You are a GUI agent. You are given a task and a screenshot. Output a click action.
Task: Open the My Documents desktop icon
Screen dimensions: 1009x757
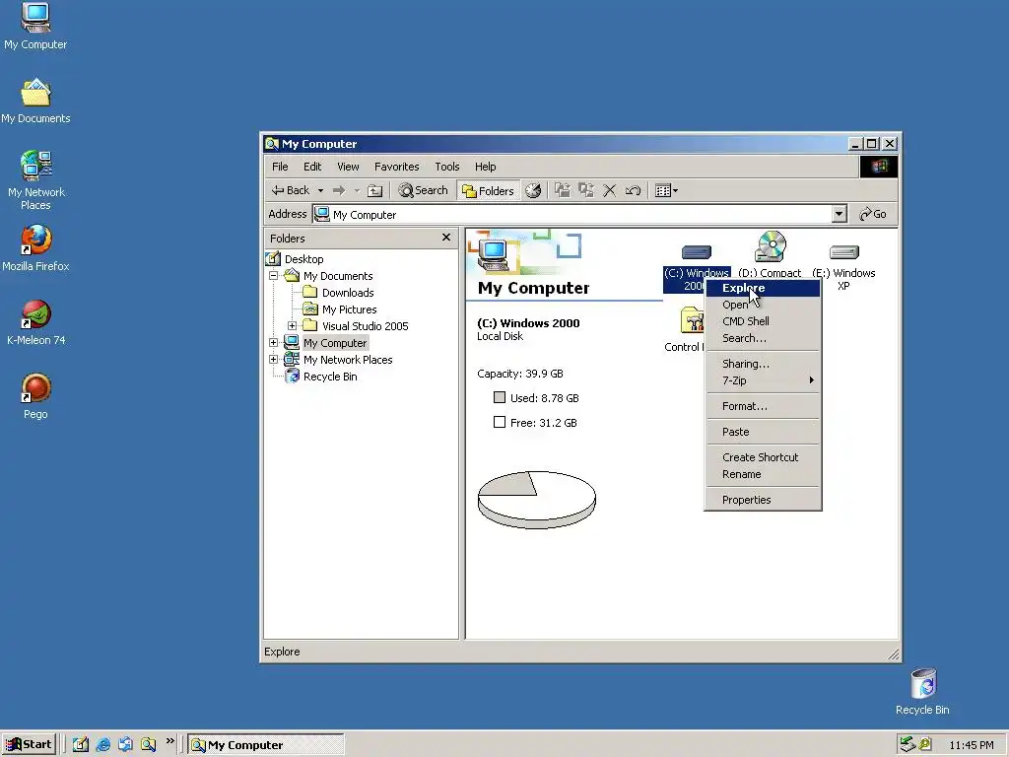[35, 102]
